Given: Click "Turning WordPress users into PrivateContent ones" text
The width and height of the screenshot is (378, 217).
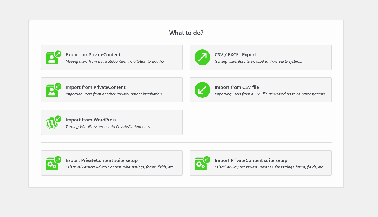Looking at the screenshot, I should click(x=108, y=127).
